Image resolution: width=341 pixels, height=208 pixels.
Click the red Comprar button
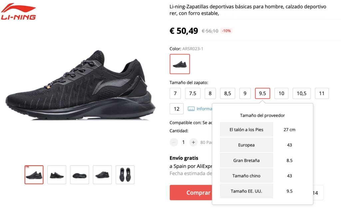click(x=191, y=193)
